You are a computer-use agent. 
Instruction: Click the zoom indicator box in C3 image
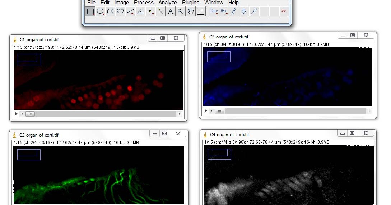(219, 57)
